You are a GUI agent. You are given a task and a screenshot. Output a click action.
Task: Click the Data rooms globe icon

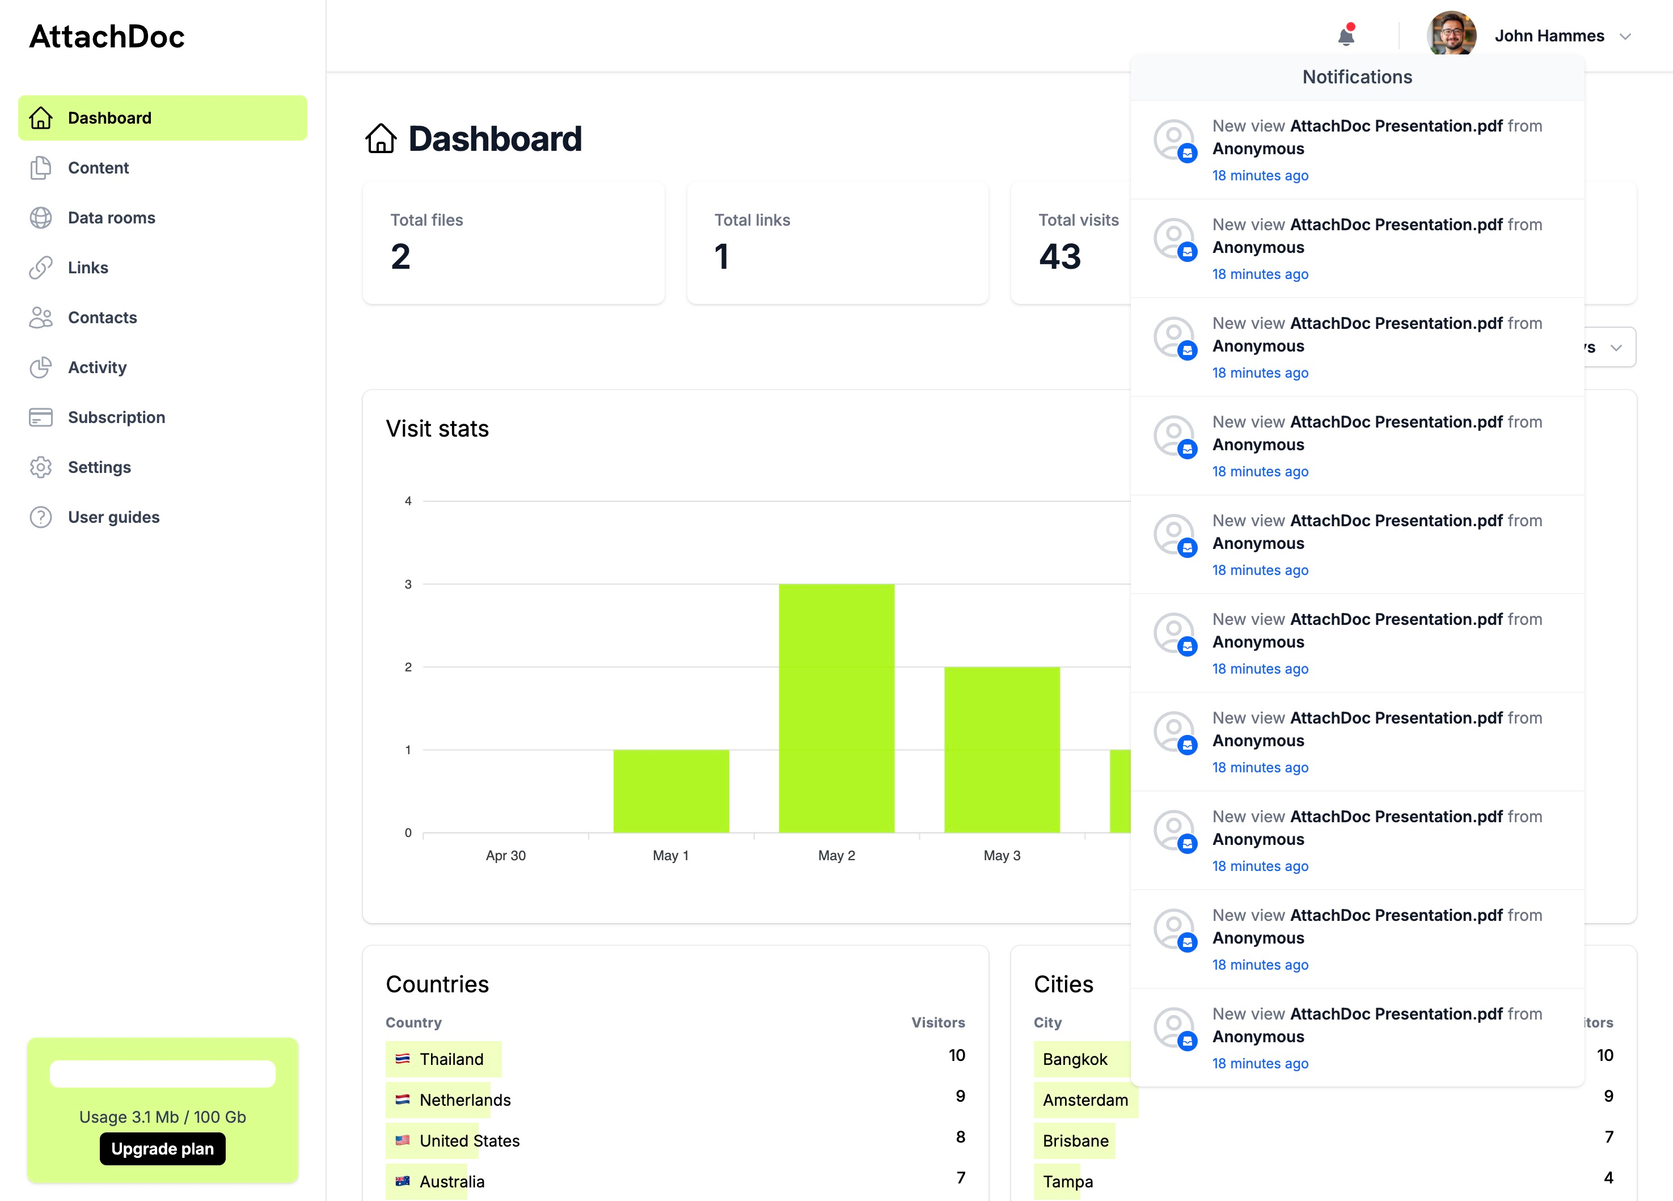tap(41, 218)
